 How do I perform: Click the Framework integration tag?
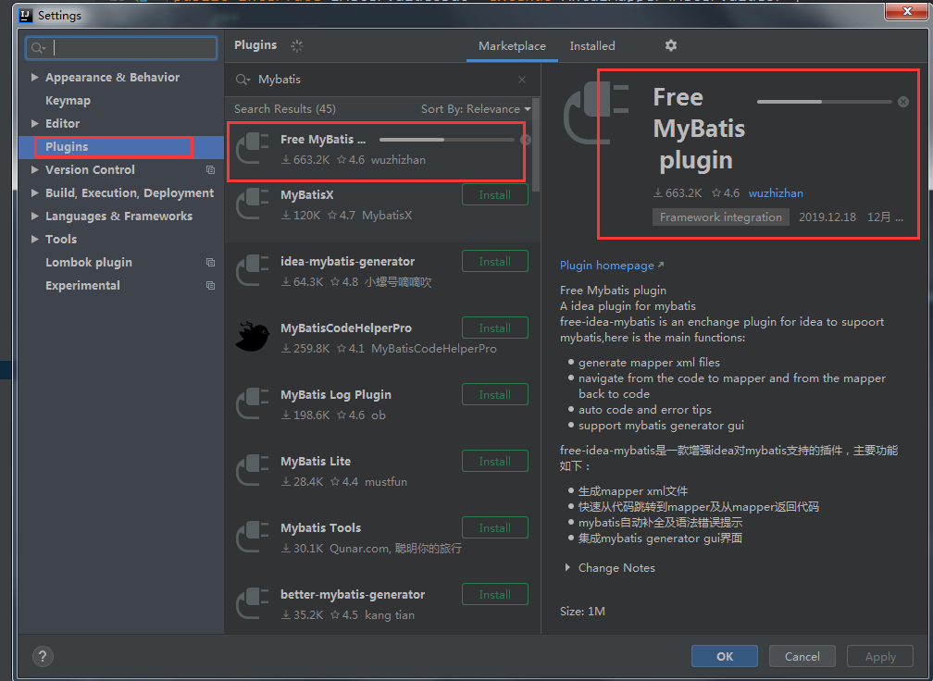tap(720, 217)
